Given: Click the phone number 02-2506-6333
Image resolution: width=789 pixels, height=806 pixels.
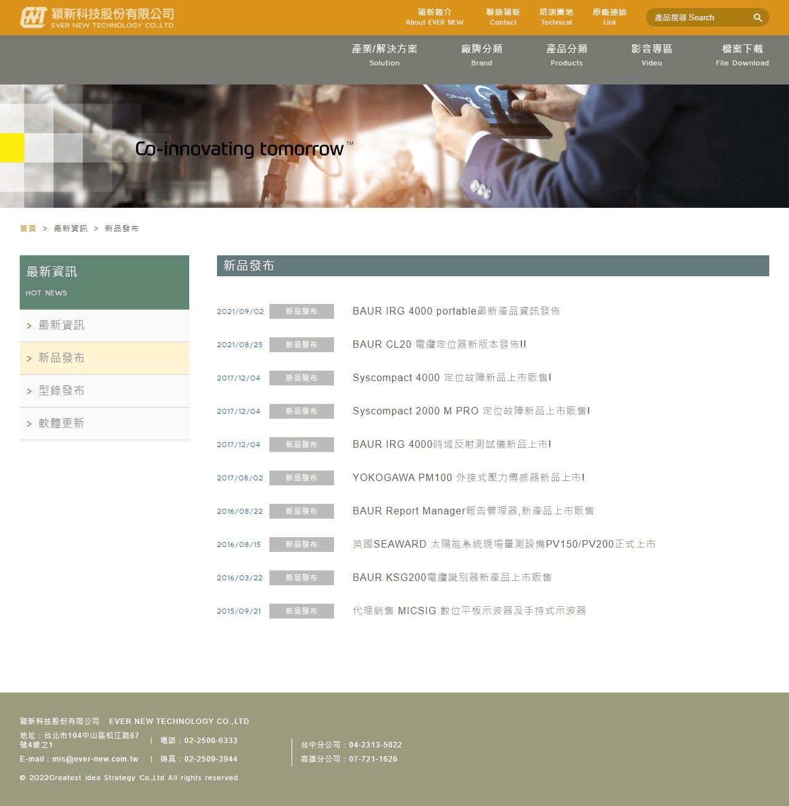Looking at the screenshot, I should [211, 741].
